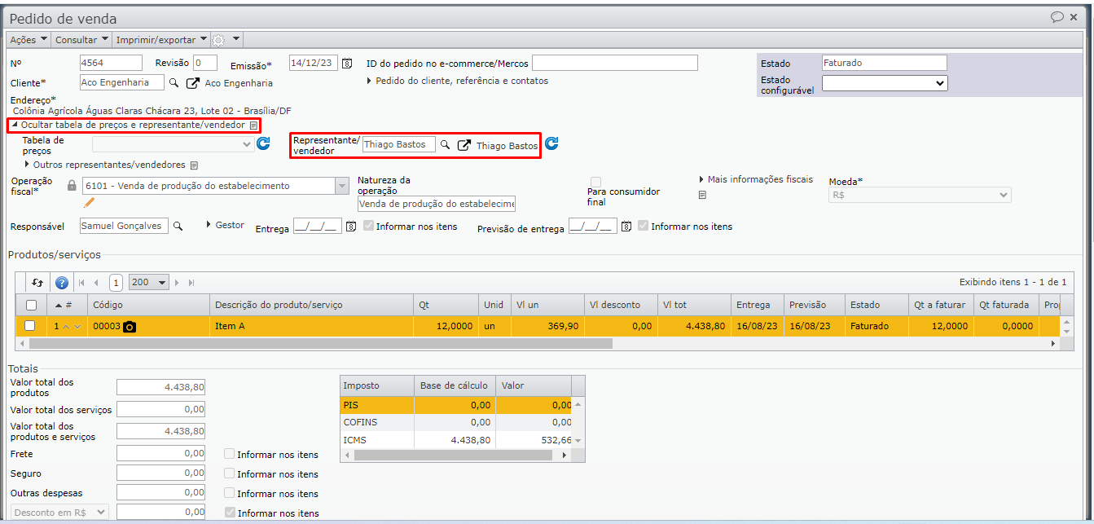Open the Ações menu

[29, 39]
